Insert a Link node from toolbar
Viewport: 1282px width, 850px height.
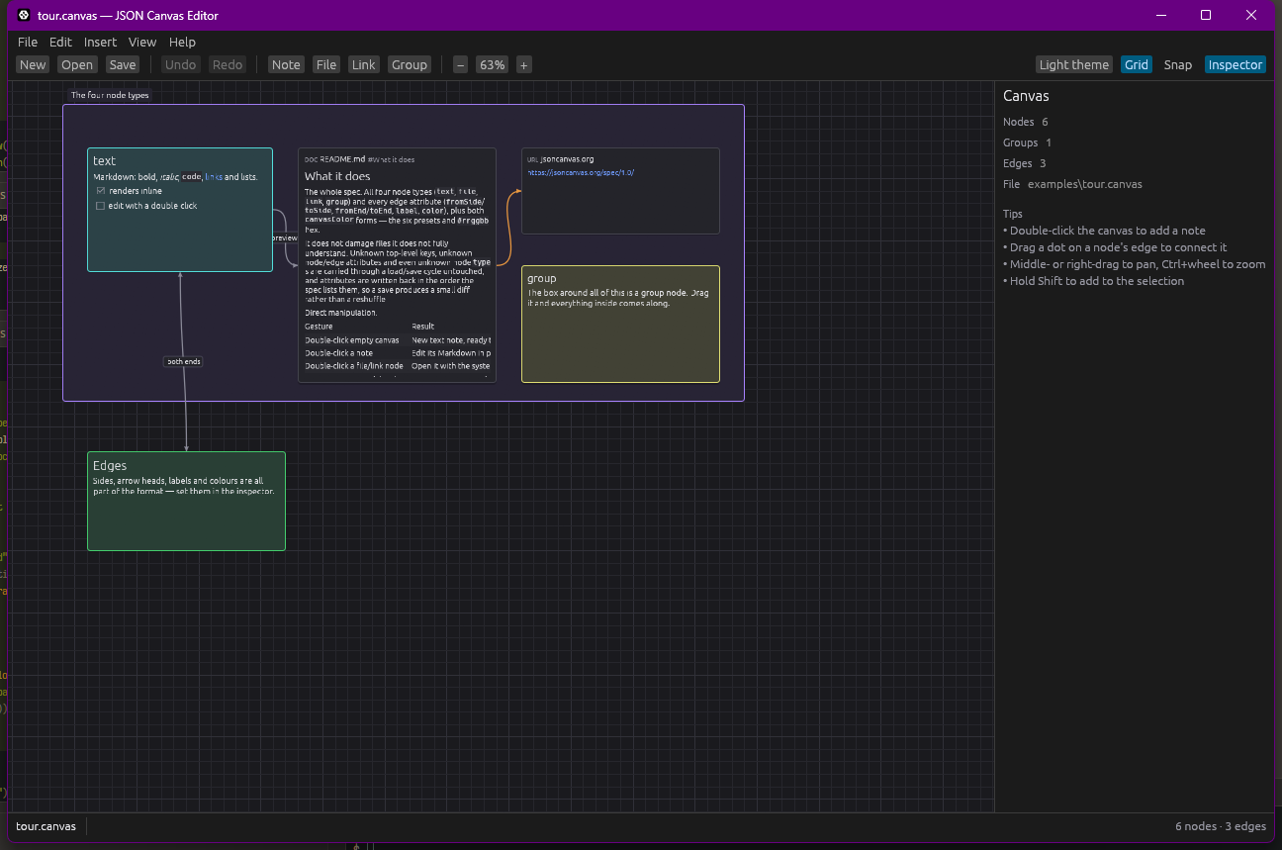[364, 64]
